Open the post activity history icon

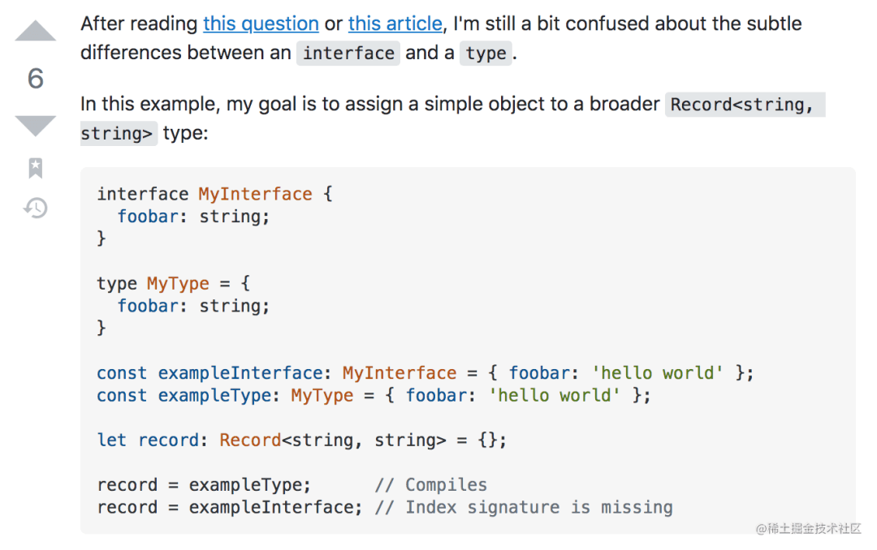pos(36,208)
